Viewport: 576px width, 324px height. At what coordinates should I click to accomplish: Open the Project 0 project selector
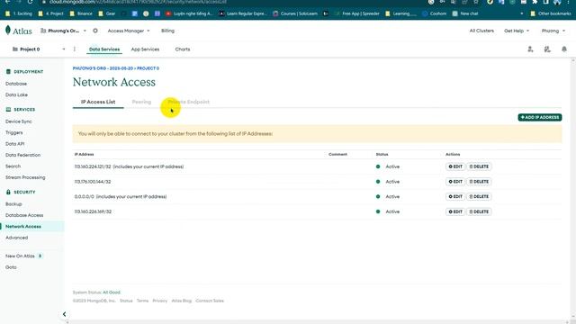39,49
